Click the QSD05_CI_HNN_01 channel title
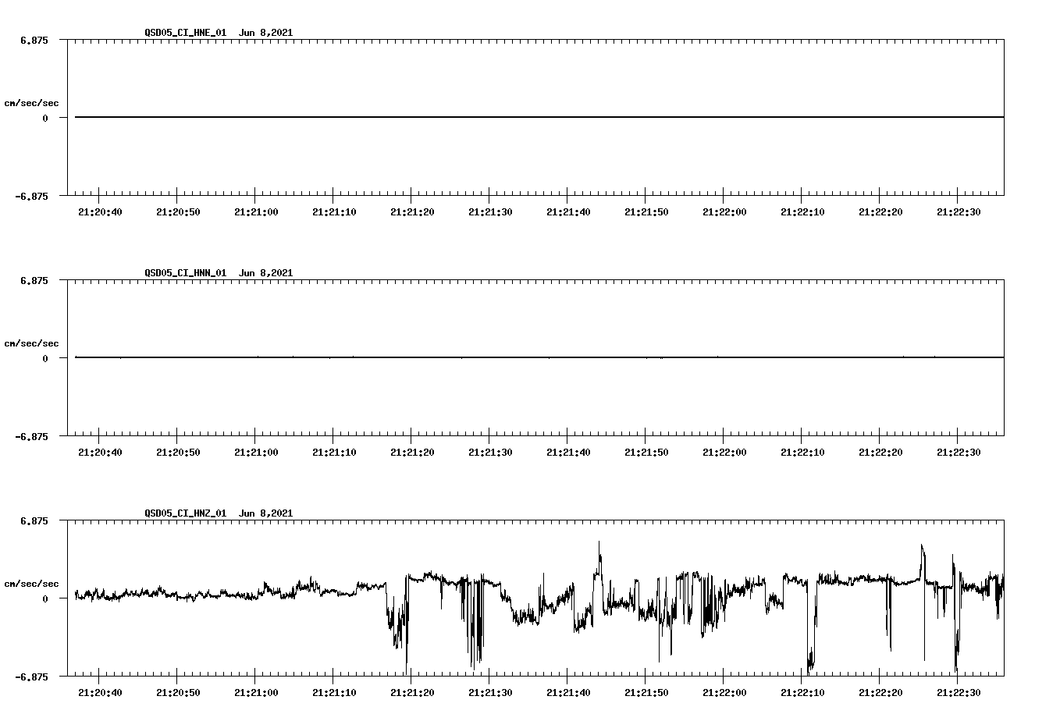Viewport: 1060px width, 721px height. 186,272
